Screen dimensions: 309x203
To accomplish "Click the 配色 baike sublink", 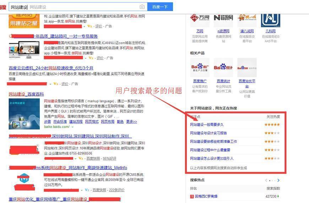I will (x=120, y=122).
